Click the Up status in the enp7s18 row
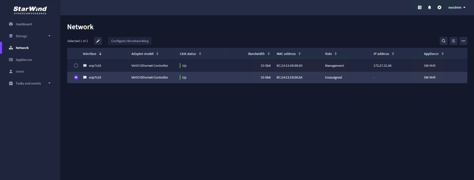 (184, 66)
